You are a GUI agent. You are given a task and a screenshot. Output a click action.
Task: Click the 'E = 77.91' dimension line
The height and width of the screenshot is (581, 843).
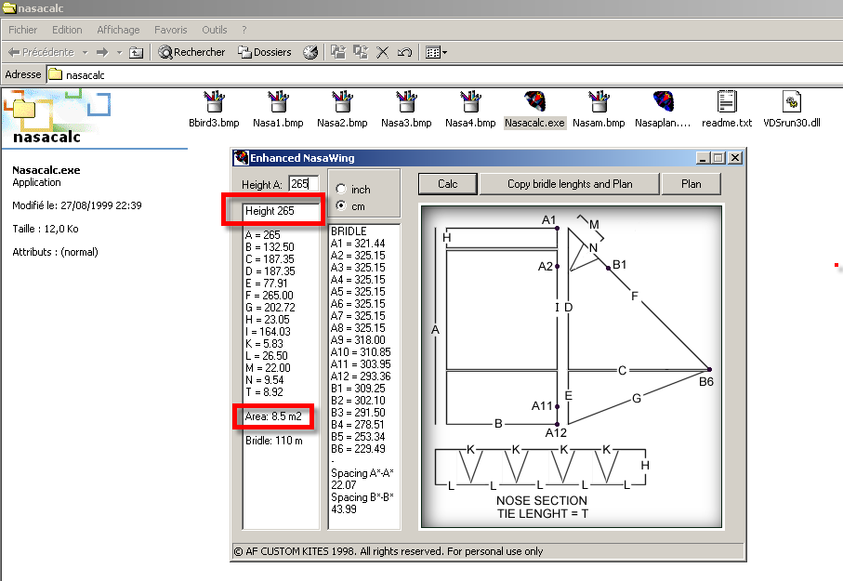[x=266, y=284]
